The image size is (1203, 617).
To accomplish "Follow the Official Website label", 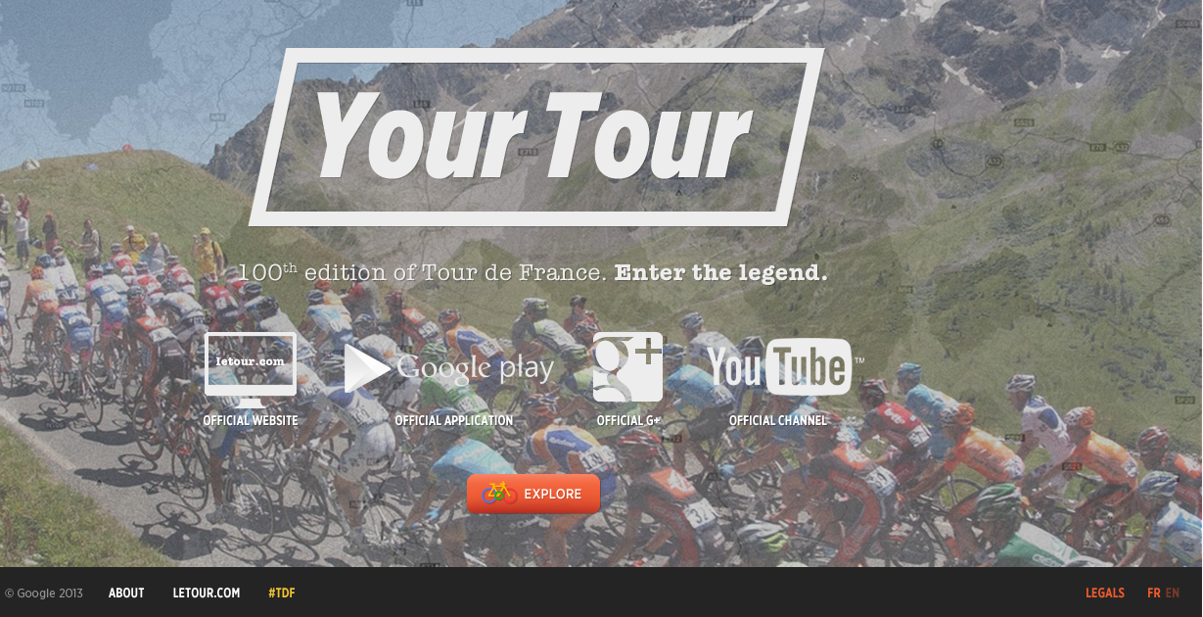I will pyautogui.click(x=251, y=421).
